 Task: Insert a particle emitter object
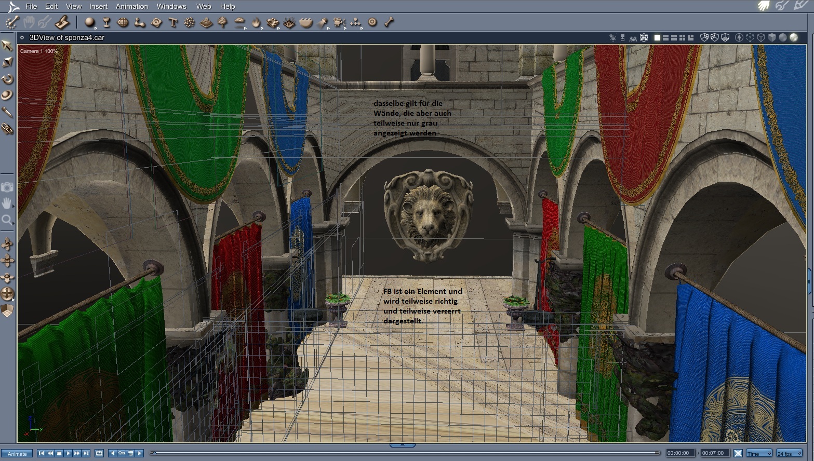(190, 22)
